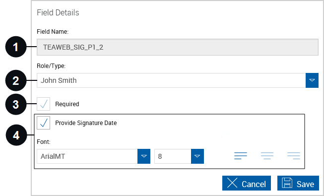The height and width of the screenshot is (196, 324).
Task: Select the right text alignment icon
Action: pos(294,156)
